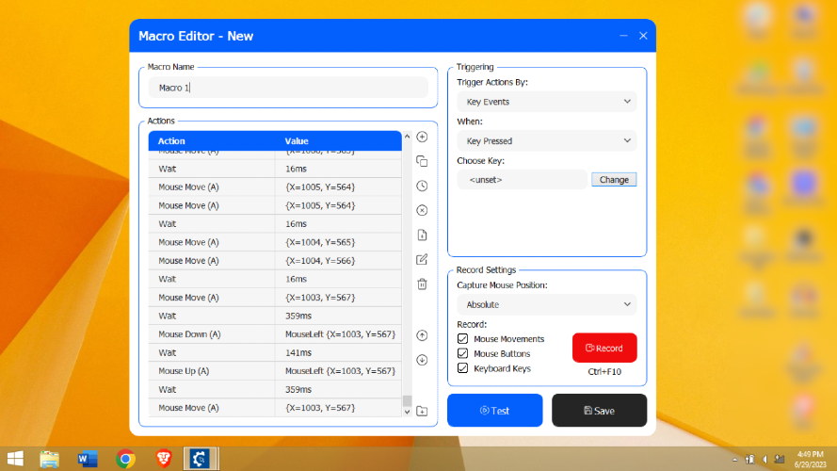Viewport: 837px width, 471px height.
Task: Click the pencil edit action icon
Action: point(422,260)
